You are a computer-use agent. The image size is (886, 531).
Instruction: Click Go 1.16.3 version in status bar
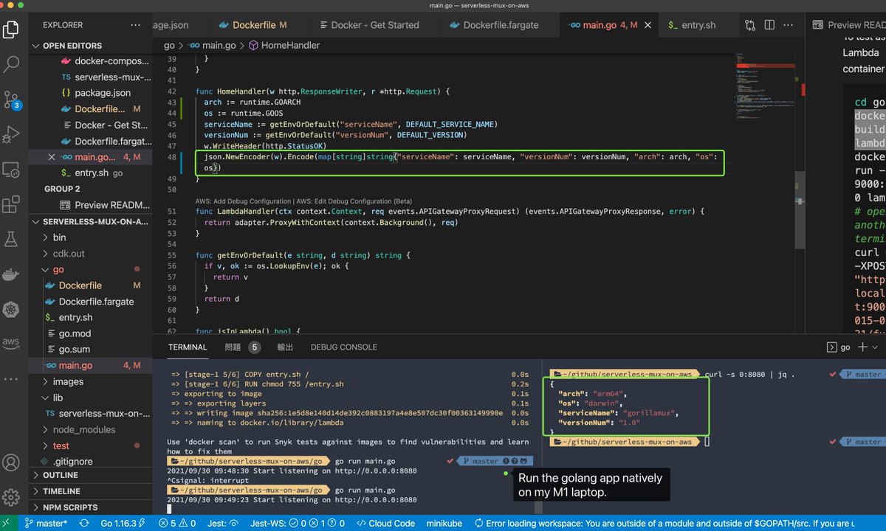[122, 523]
